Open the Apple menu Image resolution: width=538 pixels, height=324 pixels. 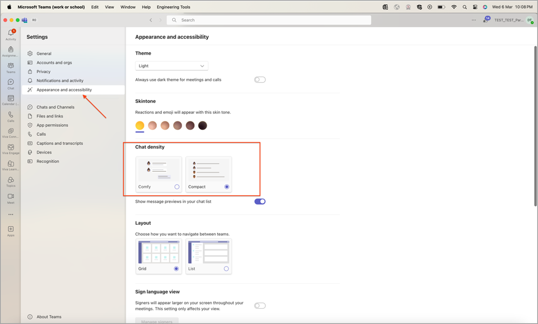[x=9, y=7]
